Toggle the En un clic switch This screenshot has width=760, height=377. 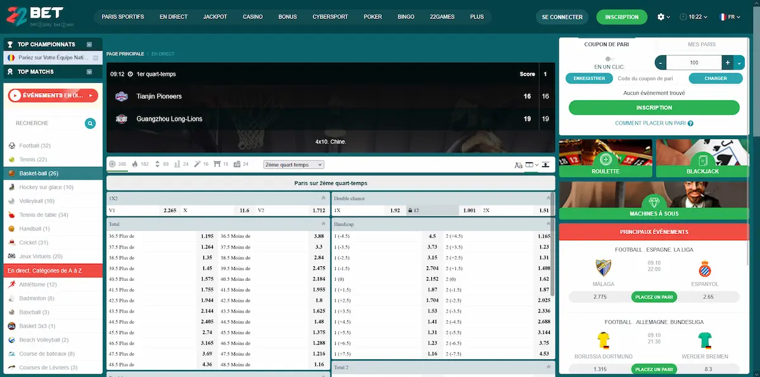click(x=610, y=59)
